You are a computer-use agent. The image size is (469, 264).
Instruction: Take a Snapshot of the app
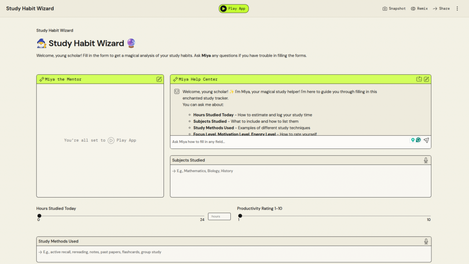coord(394,9)
